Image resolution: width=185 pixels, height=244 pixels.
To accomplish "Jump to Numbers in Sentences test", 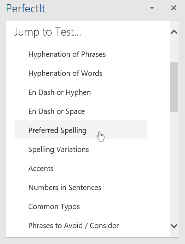I will 80,188.
